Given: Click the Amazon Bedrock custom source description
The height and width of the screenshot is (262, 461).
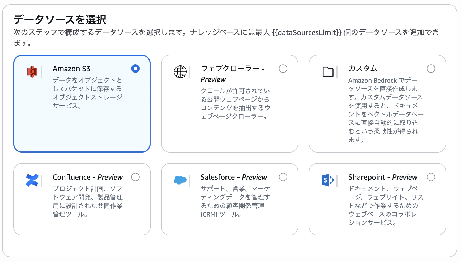Looking at the screenshot, I should [386, 110].
